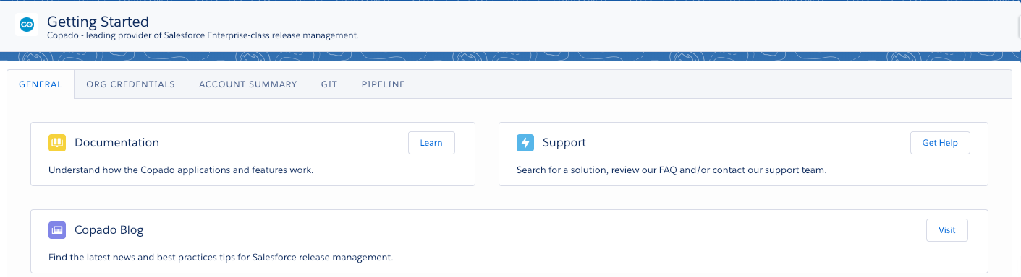Click the blue Support lightning bolt icon
1021x277 pixels.
(525, 143)
